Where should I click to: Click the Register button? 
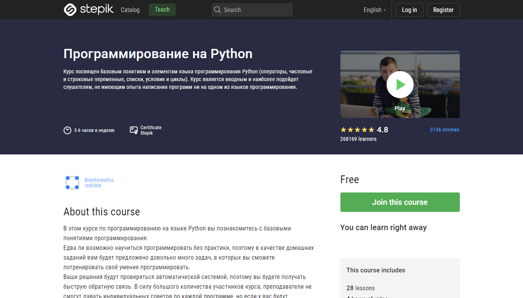(443, 10)
